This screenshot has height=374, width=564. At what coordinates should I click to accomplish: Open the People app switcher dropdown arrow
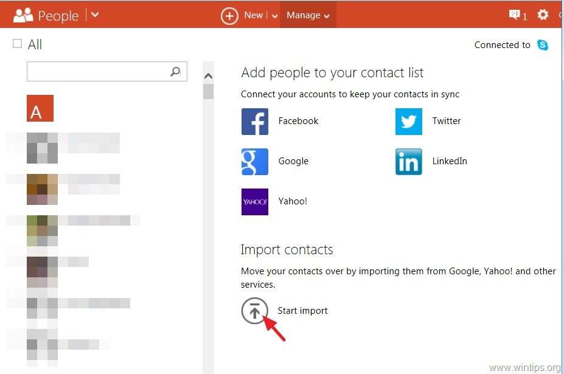[95, 15]
